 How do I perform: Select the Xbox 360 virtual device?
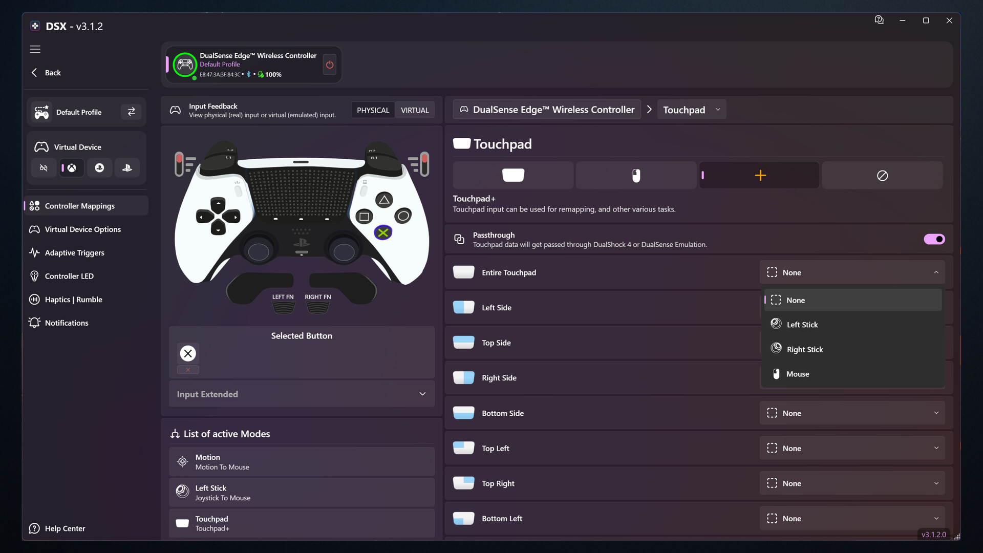(x=71, y=167)
